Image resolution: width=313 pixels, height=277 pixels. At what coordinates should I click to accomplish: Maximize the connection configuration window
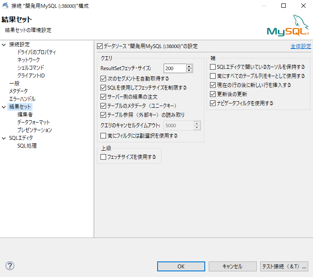click(284, 6)
